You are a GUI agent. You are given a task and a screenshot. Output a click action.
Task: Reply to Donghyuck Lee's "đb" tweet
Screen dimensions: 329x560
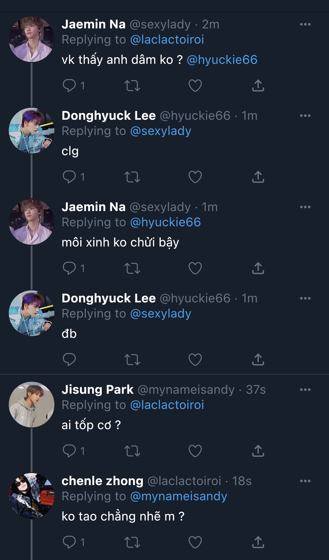pos(69,359)
